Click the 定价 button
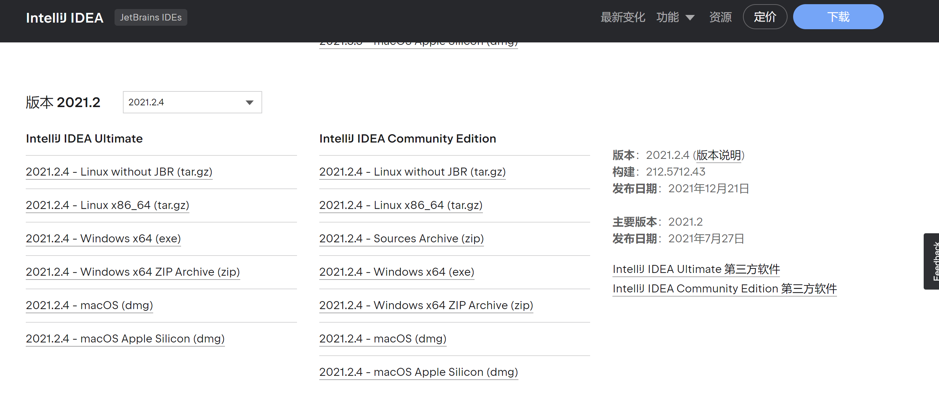 coord(765,17)
